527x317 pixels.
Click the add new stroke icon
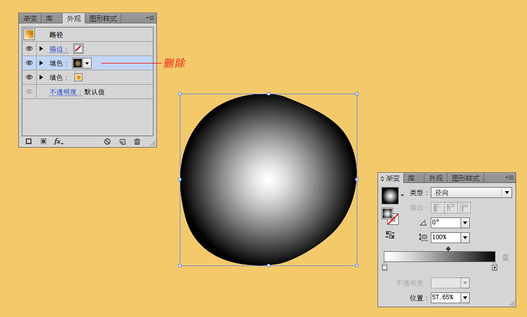[x=29, y=141]
